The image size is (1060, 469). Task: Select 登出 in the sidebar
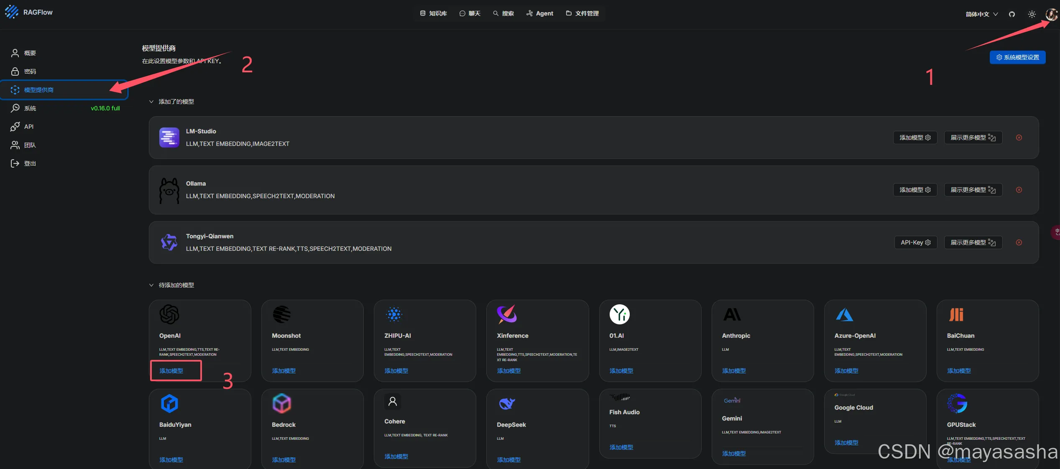(x=65, y=163)
